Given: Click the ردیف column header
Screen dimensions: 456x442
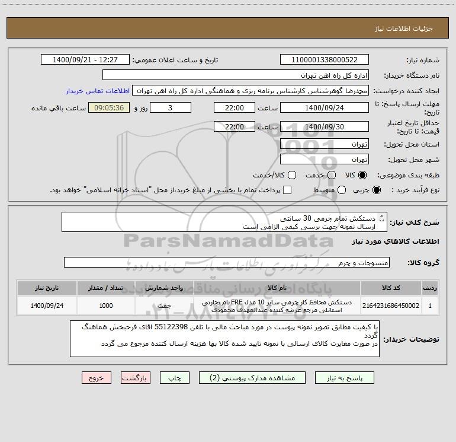Looking at the screenshot, I should 430,288.
